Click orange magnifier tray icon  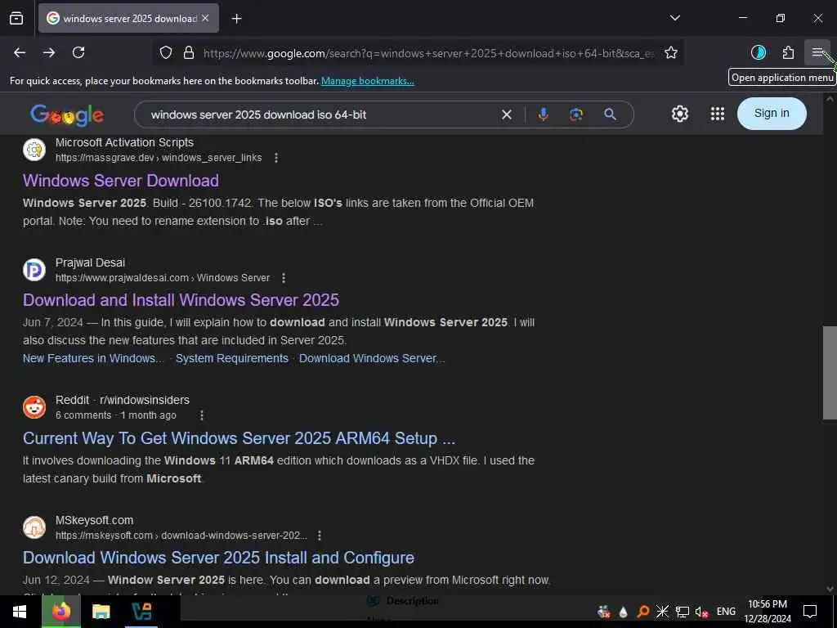(x=642, y=612)
